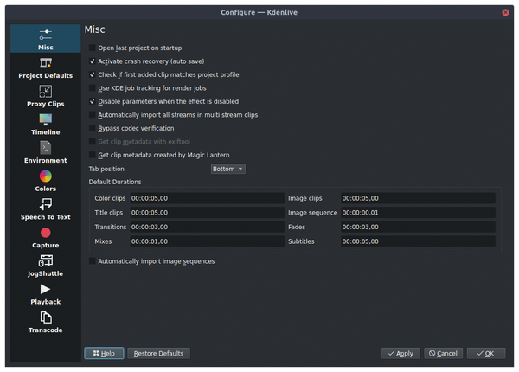Open the Transcode settings icon
Screen dimensions: 519x372
pyautogui.click(x=45, y=317)
